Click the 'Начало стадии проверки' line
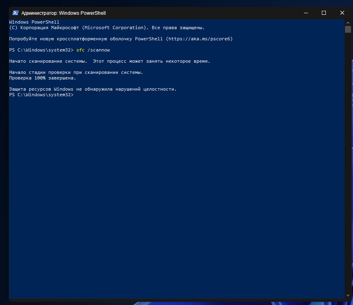353x305 pixels. click(76, 72)
